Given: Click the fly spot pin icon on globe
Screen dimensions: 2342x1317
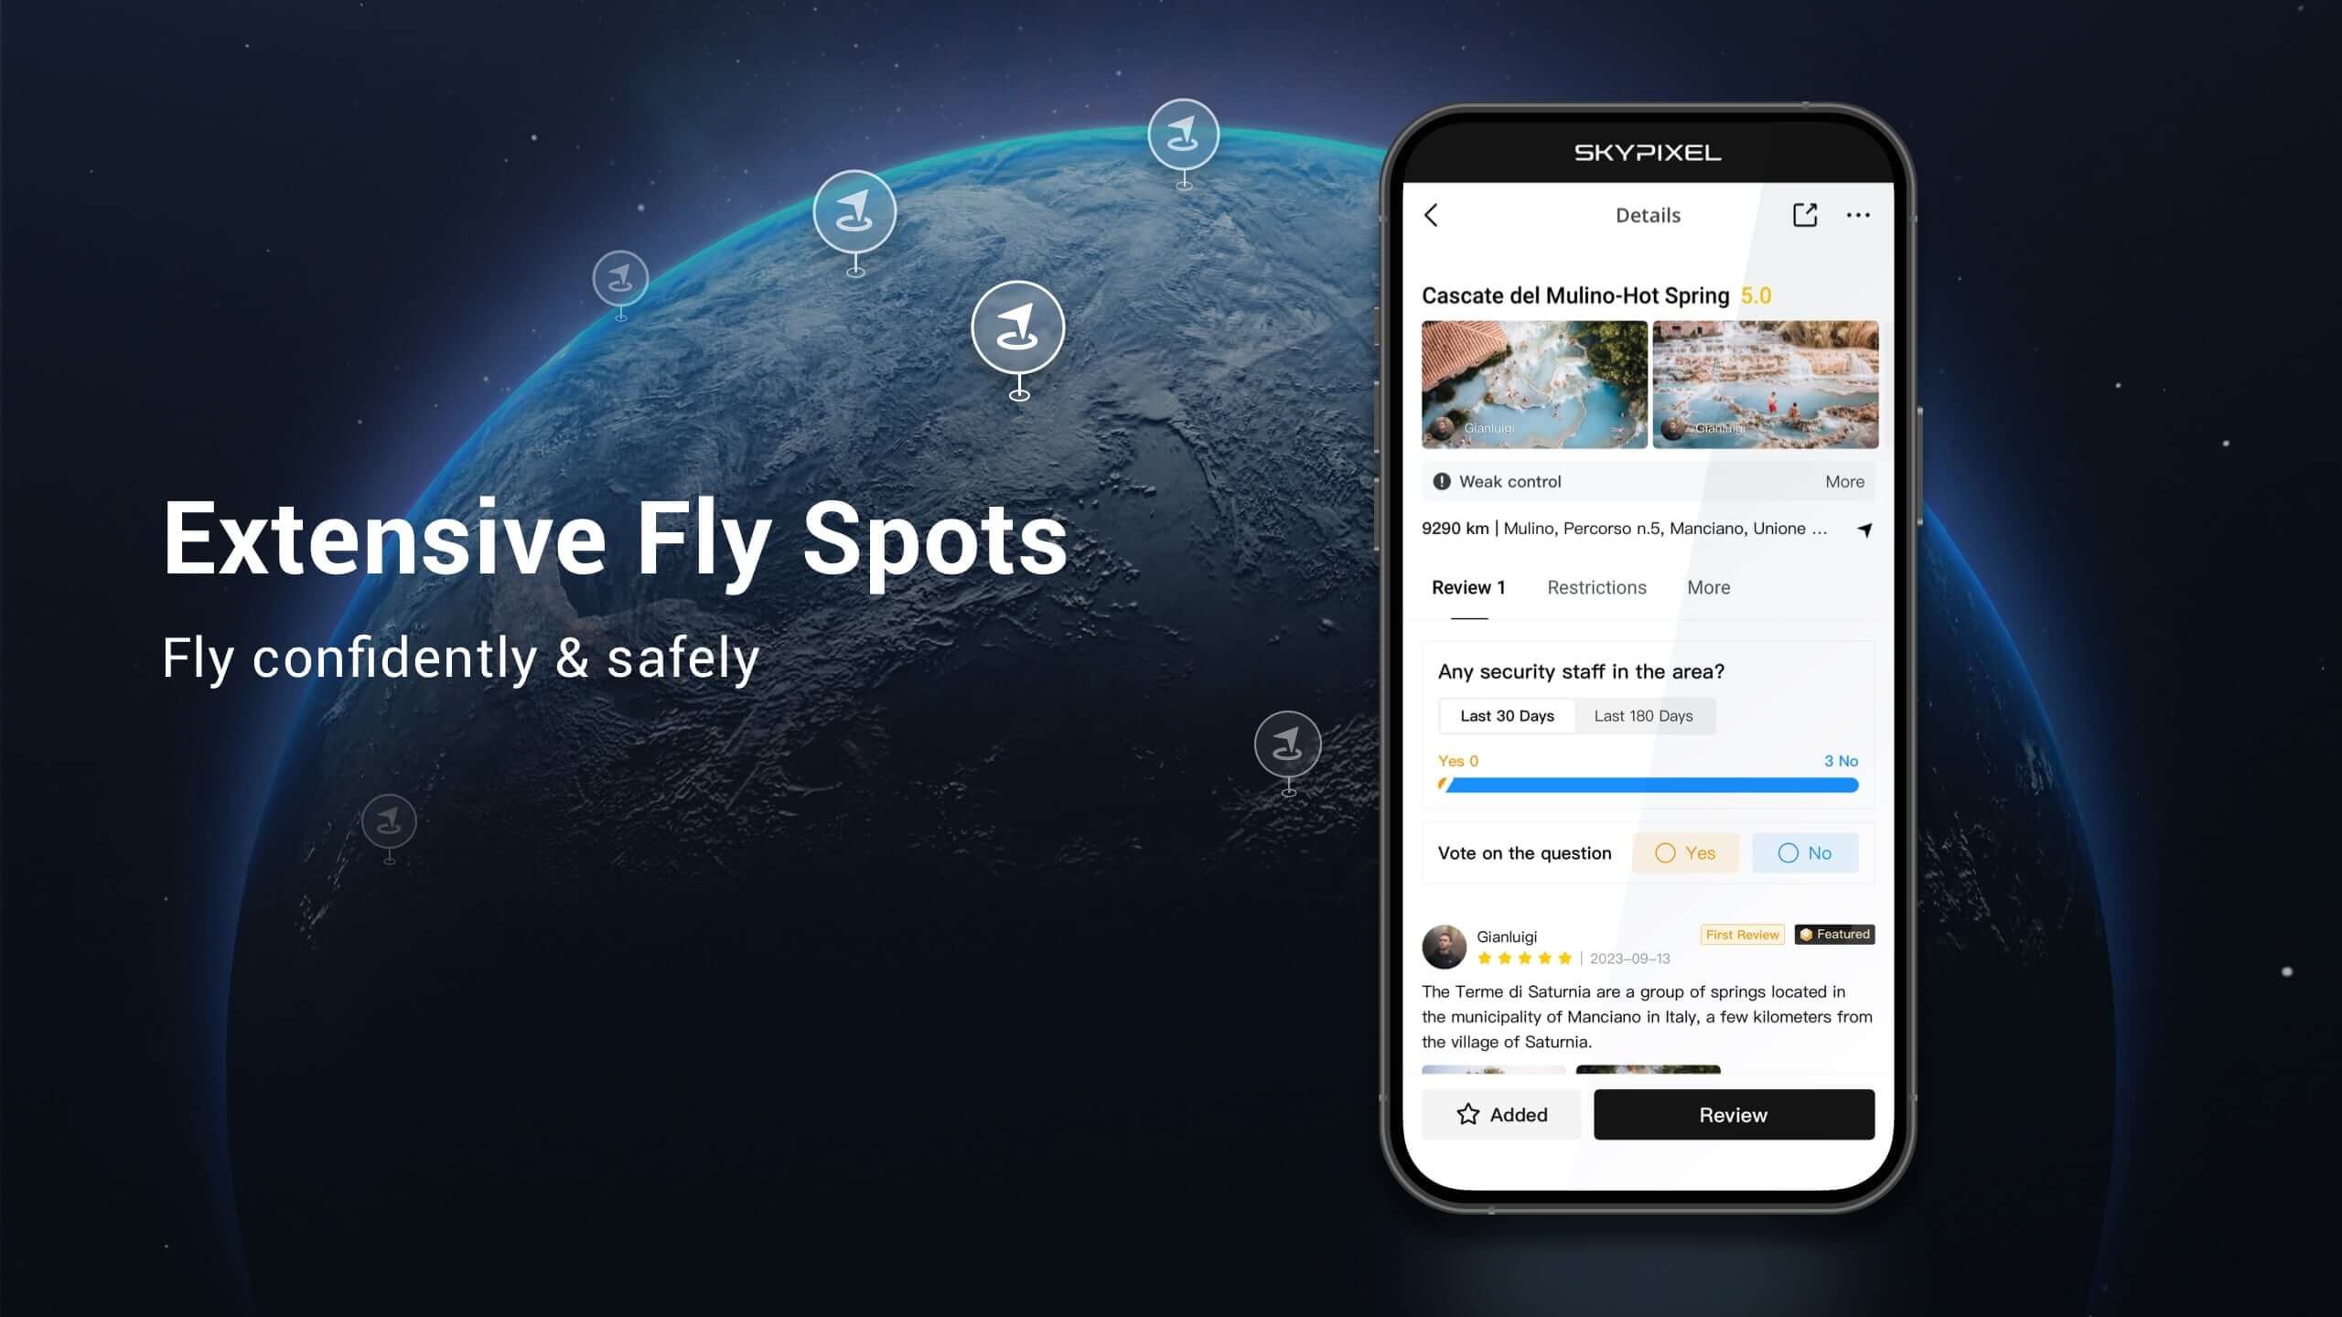Looking at the screenshot, I should point(1016,329).
